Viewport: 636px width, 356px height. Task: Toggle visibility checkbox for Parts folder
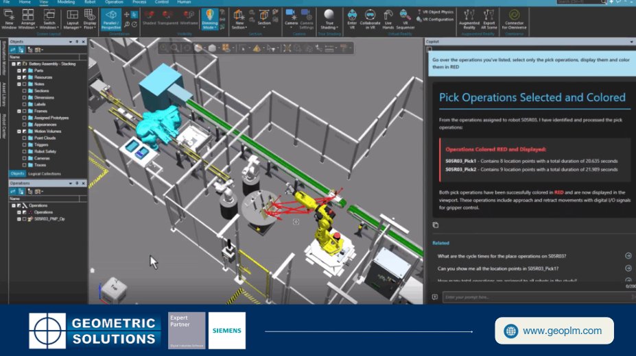[x=24, y=71]
